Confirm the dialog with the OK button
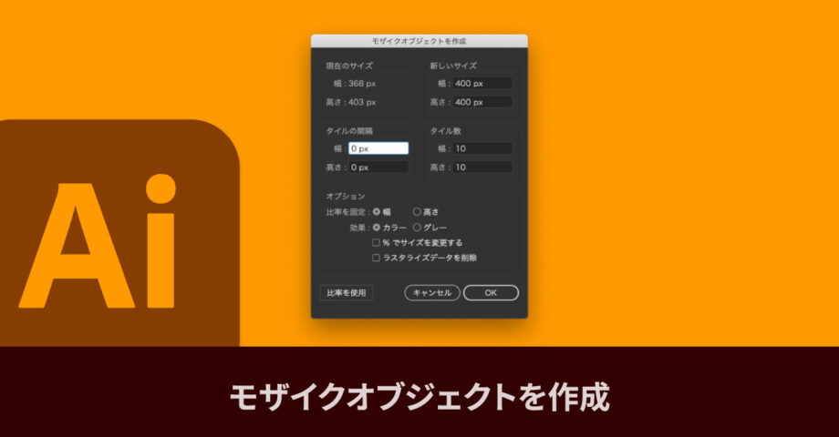Viewport: 839px width, 437px height. tap(491, 293)
